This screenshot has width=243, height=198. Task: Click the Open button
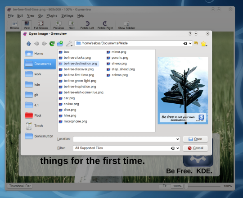(x=195, y=139)
